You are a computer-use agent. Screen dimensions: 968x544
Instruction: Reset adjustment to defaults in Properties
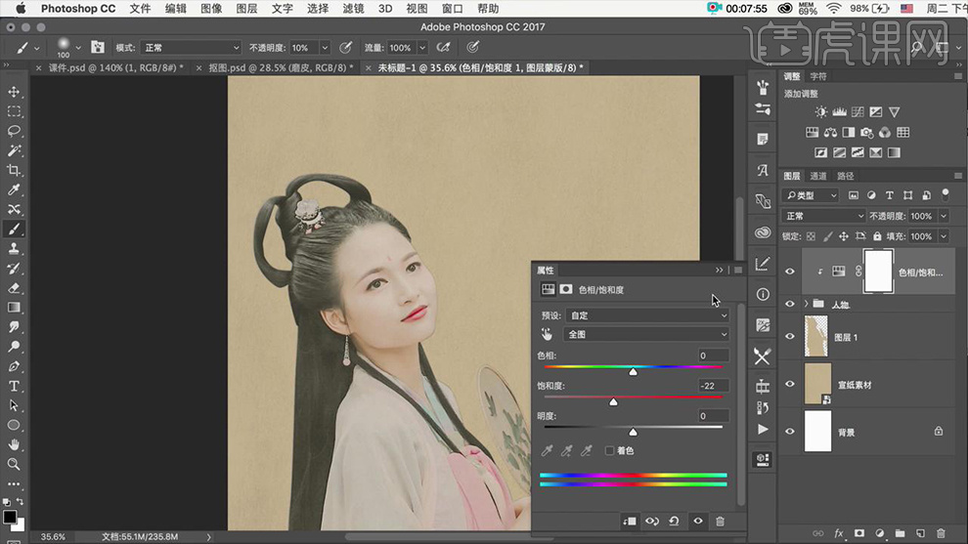click(x=674, y=522)
